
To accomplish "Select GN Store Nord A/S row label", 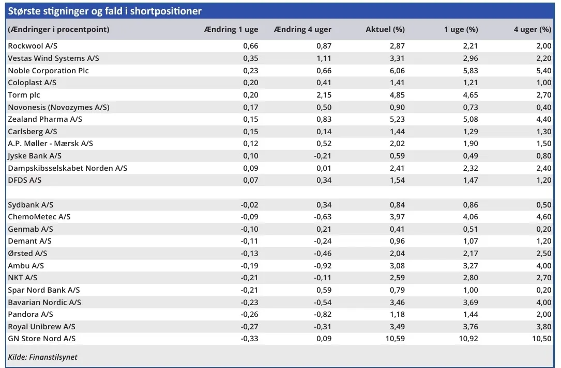I will click(41, 339).
